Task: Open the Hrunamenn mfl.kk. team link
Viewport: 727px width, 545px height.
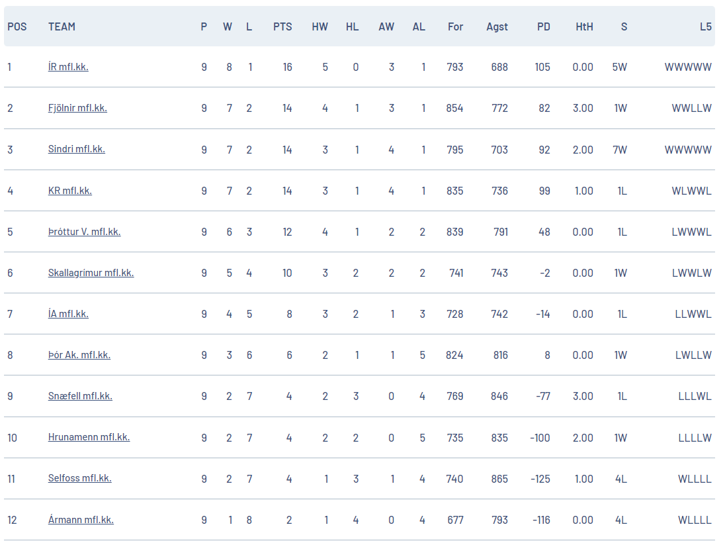Action: [89, 437]
